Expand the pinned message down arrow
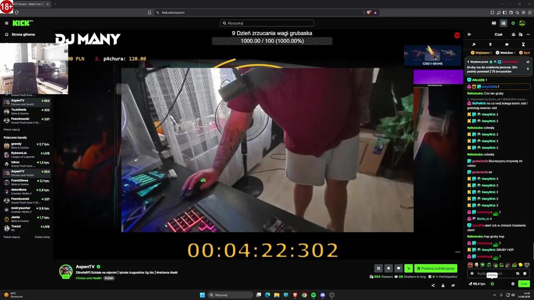Image resolution: width=534 pixels, height=300 pixels. pyautogui.click(x=528, y=68)
